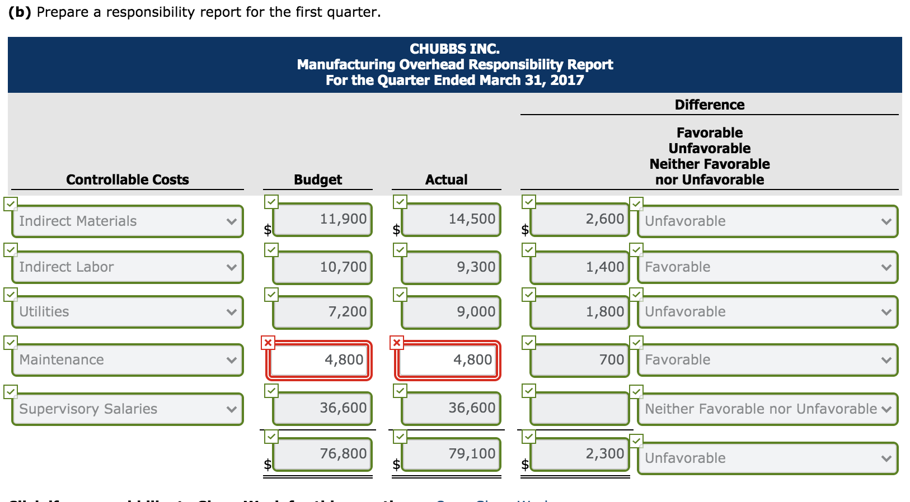
Task: Click the empty Supervisory Salaries difference field
Action: 580,409
